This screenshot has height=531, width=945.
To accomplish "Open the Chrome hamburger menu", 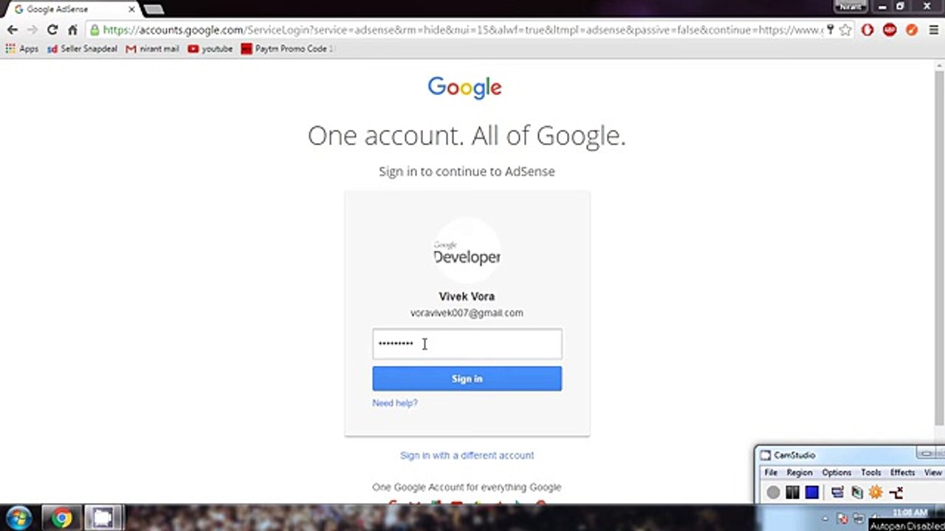I will point(933,30).
